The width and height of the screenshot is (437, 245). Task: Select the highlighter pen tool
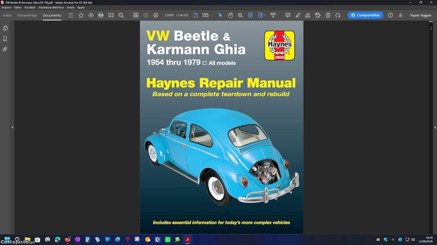pyautogui.click(x=298, y=15)
